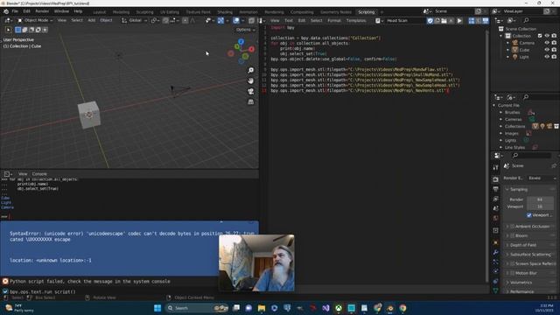Click the Light object icon in outliner
The width and height of the screenshot is (560, 315).
pyautogui.click(x=515, y=57)
